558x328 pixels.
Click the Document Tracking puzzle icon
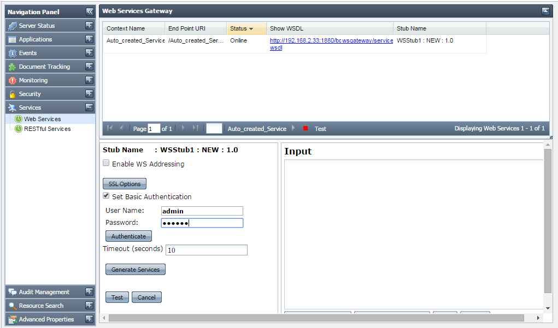point(13,67)
